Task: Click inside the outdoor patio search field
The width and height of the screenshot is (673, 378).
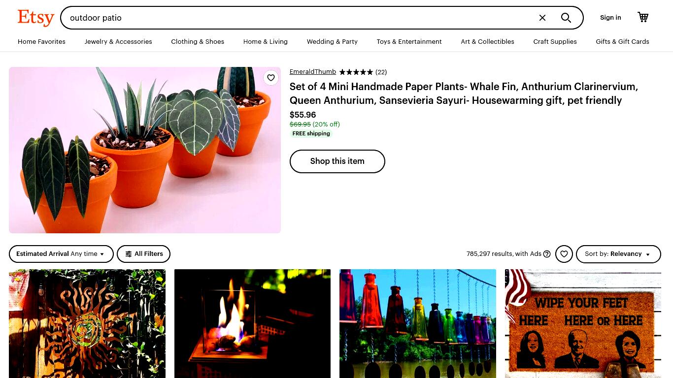Action: [x=301, y=18]
